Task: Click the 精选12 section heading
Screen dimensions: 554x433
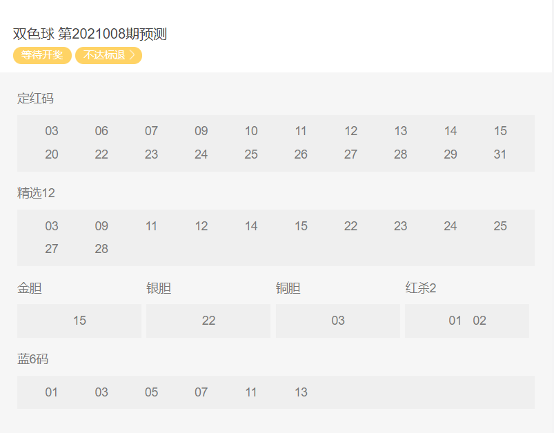Action: tap(36, 193)
